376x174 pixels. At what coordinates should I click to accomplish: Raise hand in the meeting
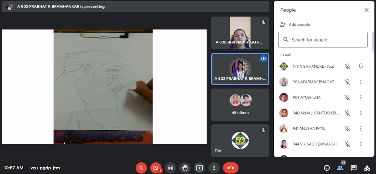(x=185, y=168)
